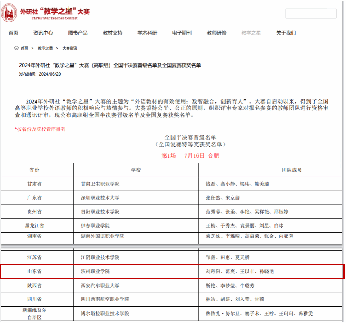Click the 外研社"教学之星"大赛 header title
Viewport: 346px width, 323px height.
[x=55, y=12]
